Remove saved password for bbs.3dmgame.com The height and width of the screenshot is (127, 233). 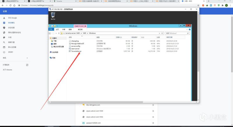(153, 105)
